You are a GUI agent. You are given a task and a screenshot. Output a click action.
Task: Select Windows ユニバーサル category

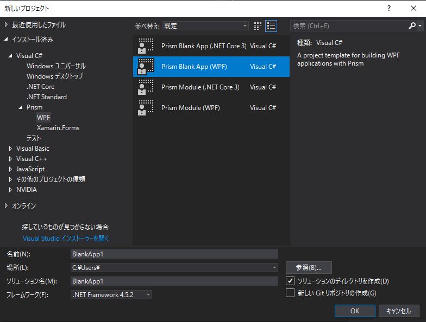(56, 66)
